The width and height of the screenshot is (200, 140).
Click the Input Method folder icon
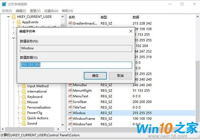pyautogui.click(x=24, y=86)
